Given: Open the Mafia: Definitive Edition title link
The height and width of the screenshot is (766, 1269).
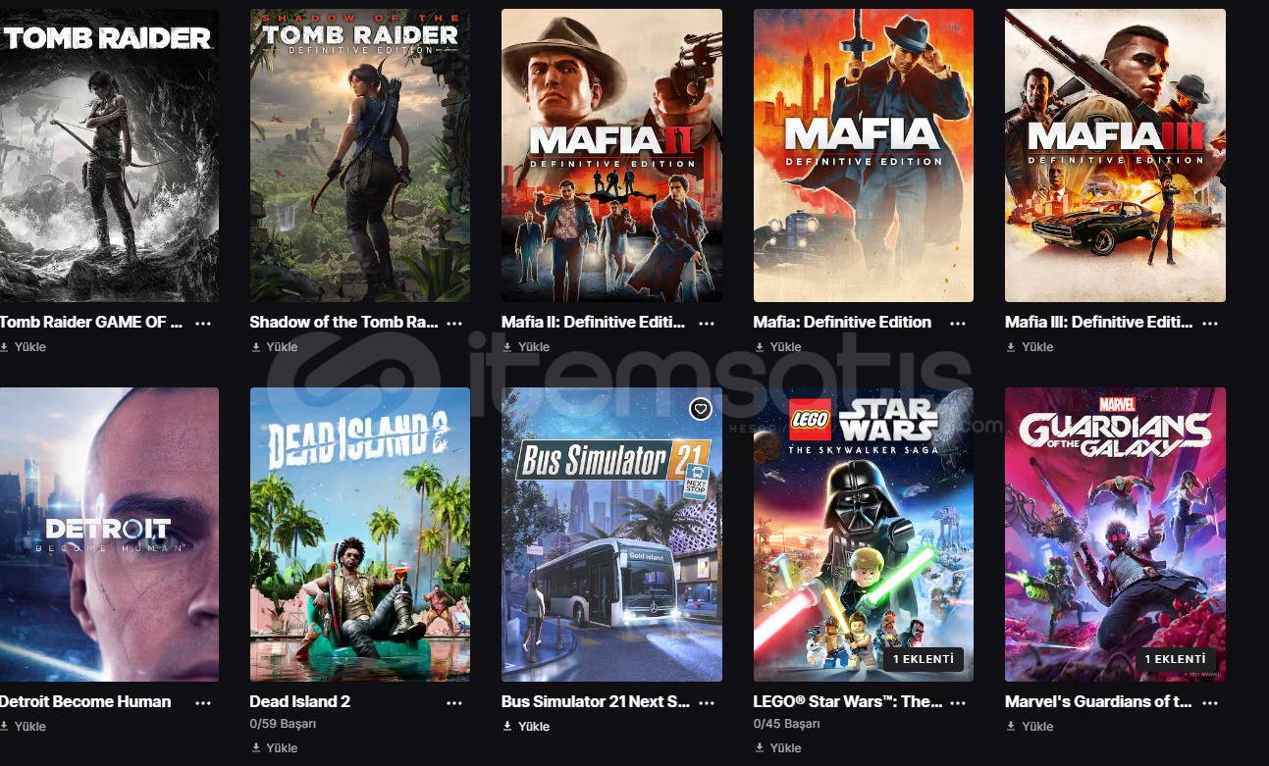Looking at the screenshot, I should 842,322.
